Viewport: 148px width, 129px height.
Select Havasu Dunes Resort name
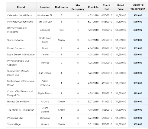coord(19,102)
